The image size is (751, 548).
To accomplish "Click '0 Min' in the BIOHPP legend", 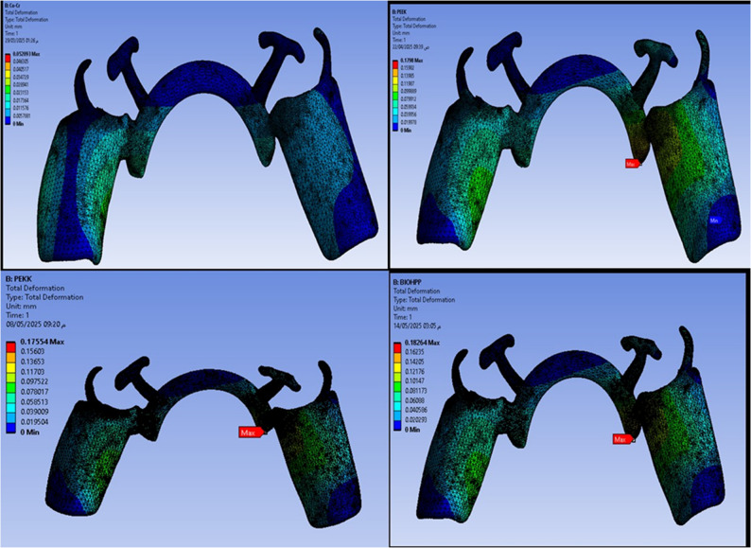I will coord(412,430).
